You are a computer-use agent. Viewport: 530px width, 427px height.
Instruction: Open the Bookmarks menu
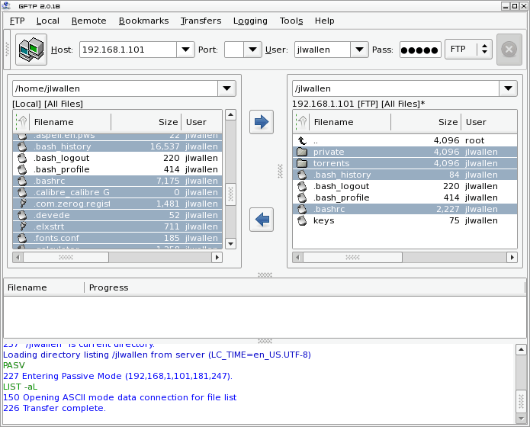click(143, 21)
